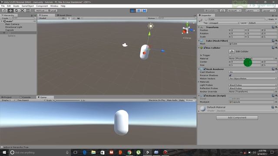Click the scene orientation gizmo
Image resolution: width=278 pixels, height=156 pixels.
[x=187, y=29]
